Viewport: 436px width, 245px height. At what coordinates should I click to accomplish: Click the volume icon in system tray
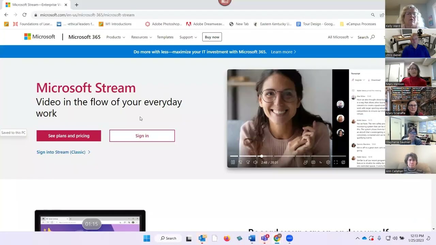(x=395, y=238)
